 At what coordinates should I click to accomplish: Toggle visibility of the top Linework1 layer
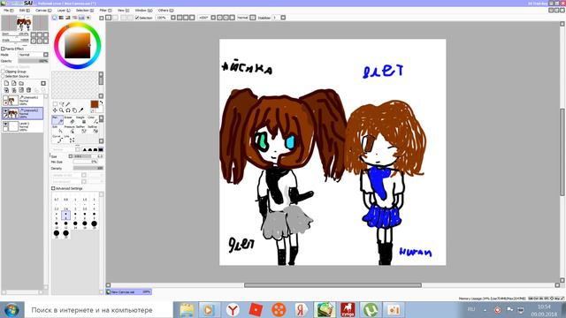(5, 98)
